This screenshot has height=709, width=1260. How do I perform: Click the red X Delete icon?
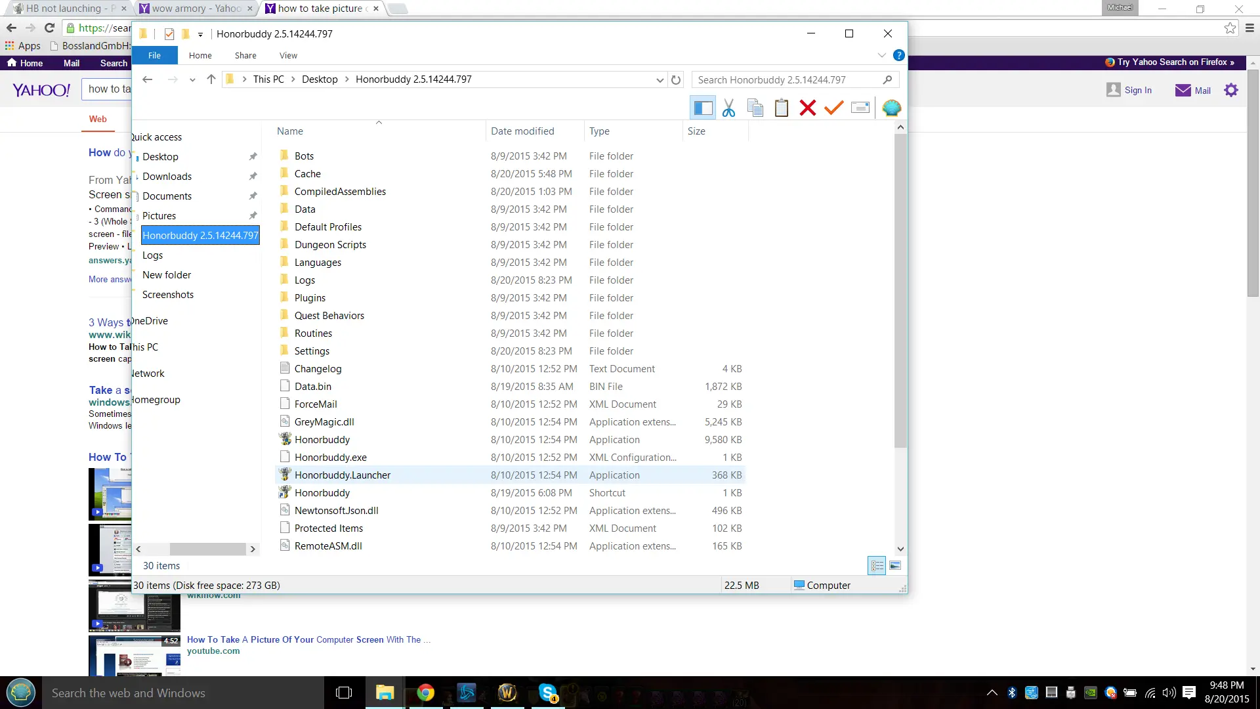tap(808, 108)
